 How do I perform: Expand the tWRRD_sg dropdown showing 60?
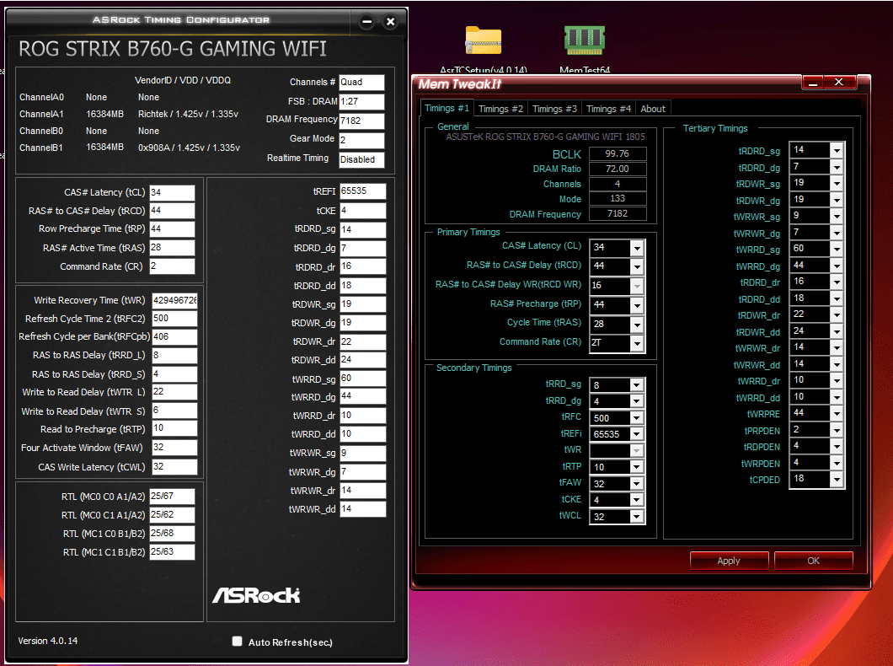(x=836, y=249)
